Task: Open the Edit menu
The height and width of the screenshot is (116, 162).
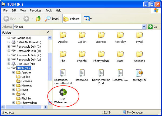Action: 14,10
